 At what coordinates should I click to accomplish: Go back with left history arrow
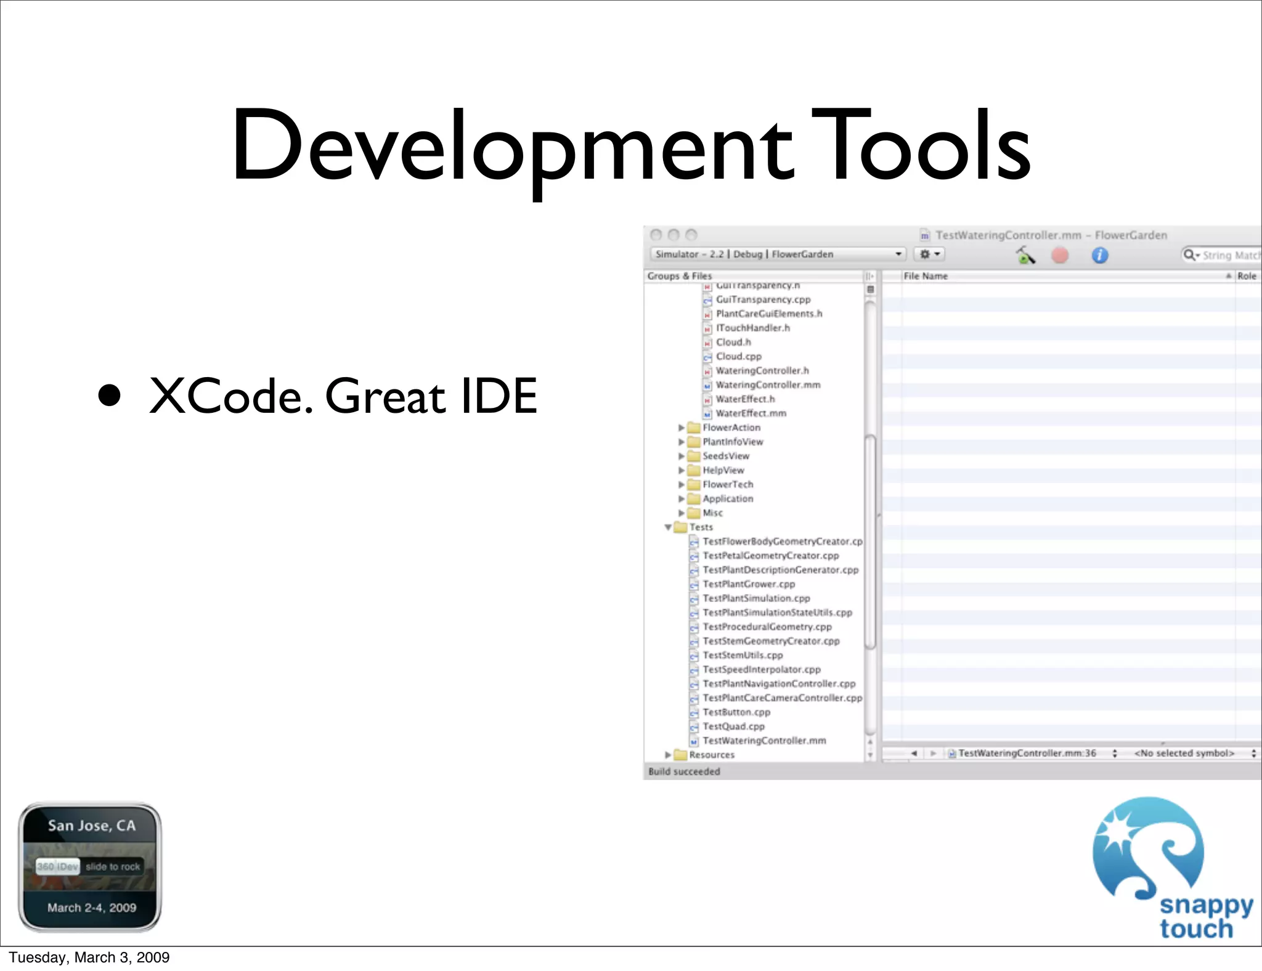[x=914, y=753]
